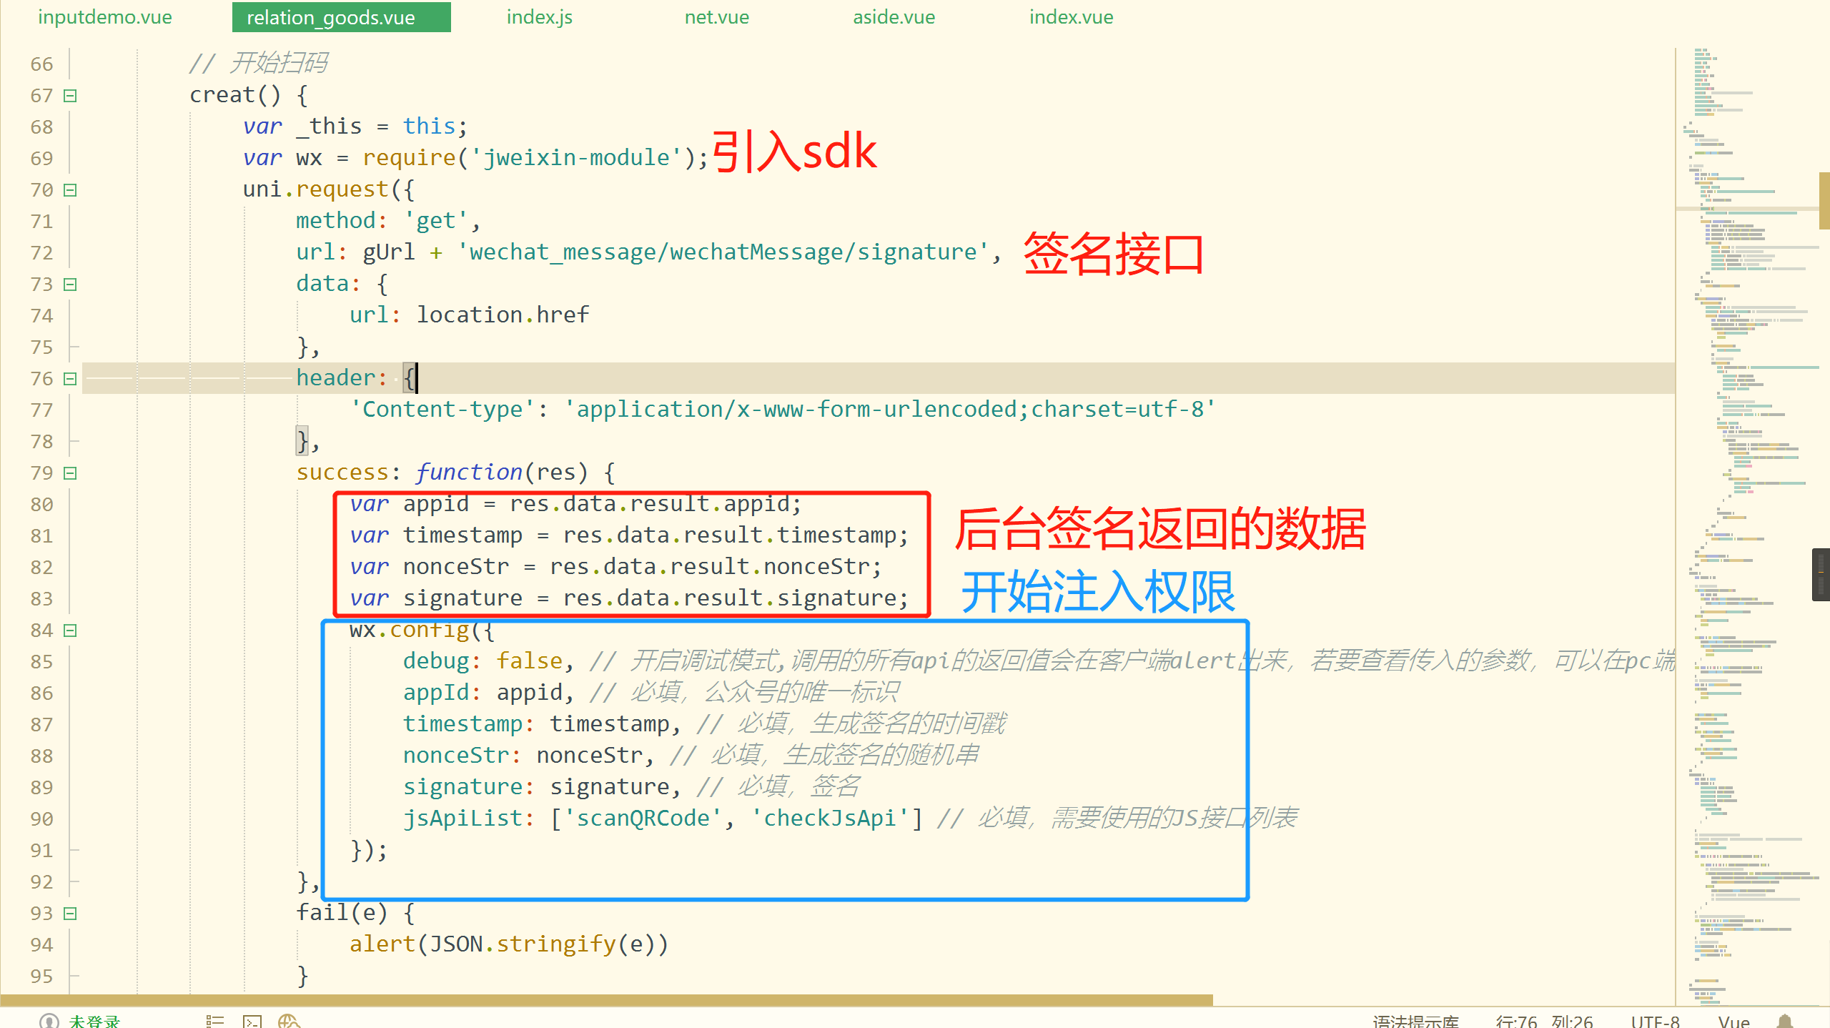
Task: Click the notification bell icon
Action: (x=1785, y=1021)
